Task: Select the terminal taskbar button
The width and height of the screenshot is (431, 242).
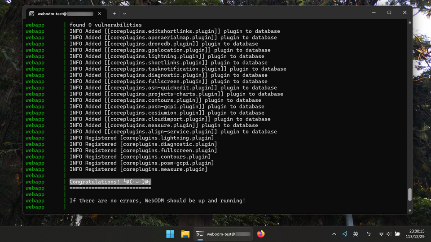Action: [x=223, y=234]
